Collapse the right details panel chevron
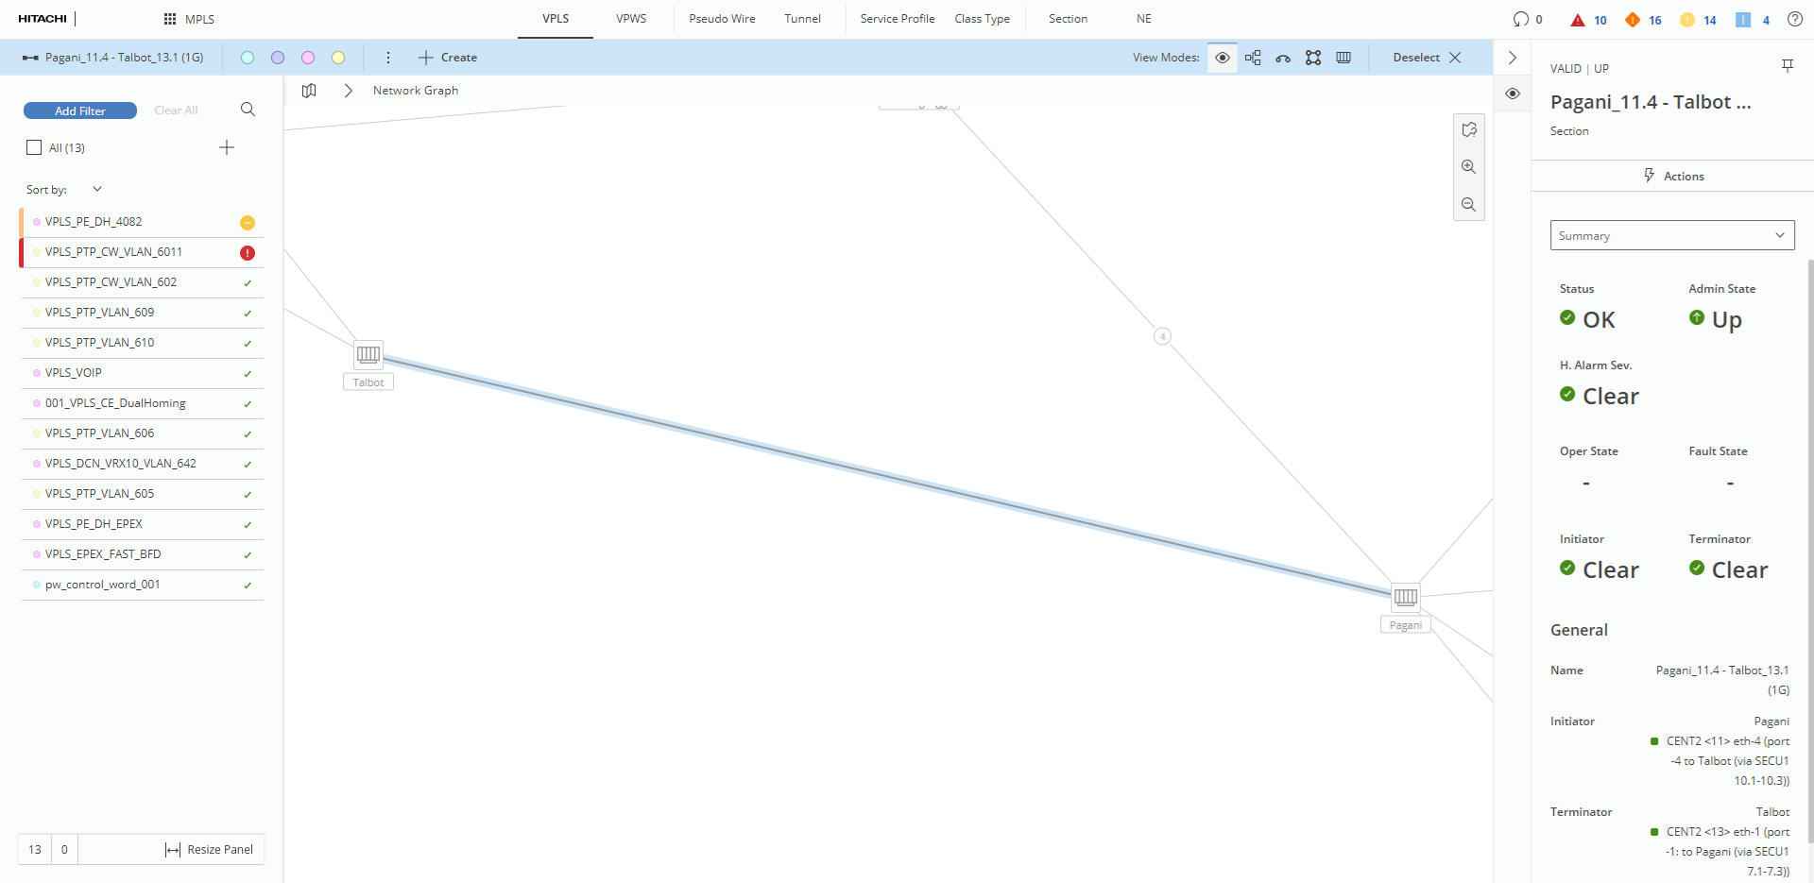Image resolution: width=1814 pixels, height=883 pixels. (x=1513, y=58)
